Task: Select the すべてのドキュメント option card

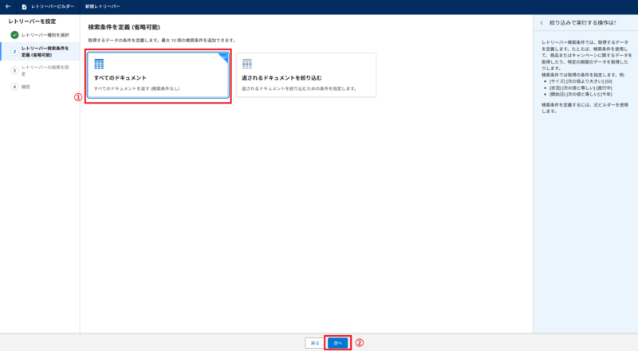Action: tap(158, 76)
